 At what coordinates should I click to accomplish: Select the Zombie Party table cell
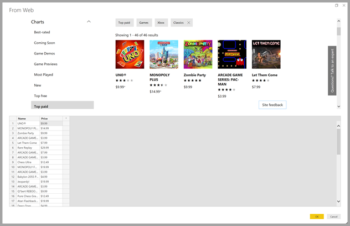pyautogui.click(x=28, y=133)
